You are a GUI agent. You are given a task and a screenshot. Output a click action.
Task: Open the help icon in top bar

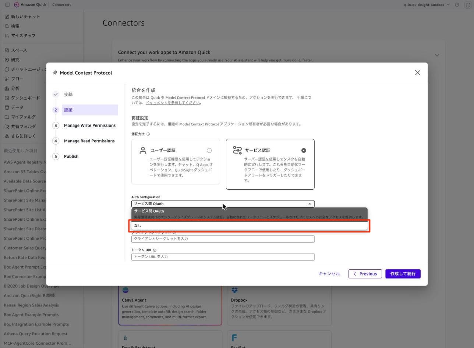(457, 5)
